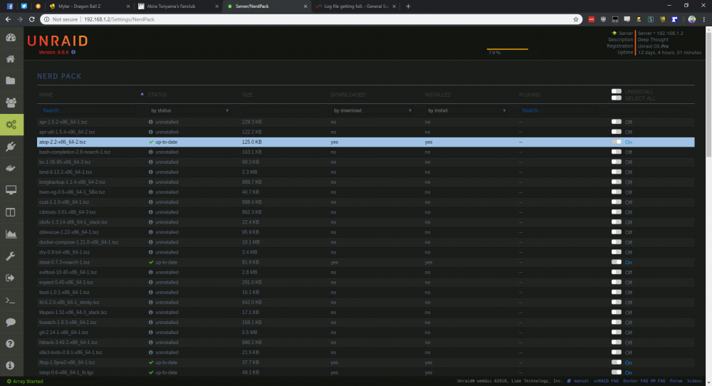Open the 'by download' filter dropdown

point(372,110)
